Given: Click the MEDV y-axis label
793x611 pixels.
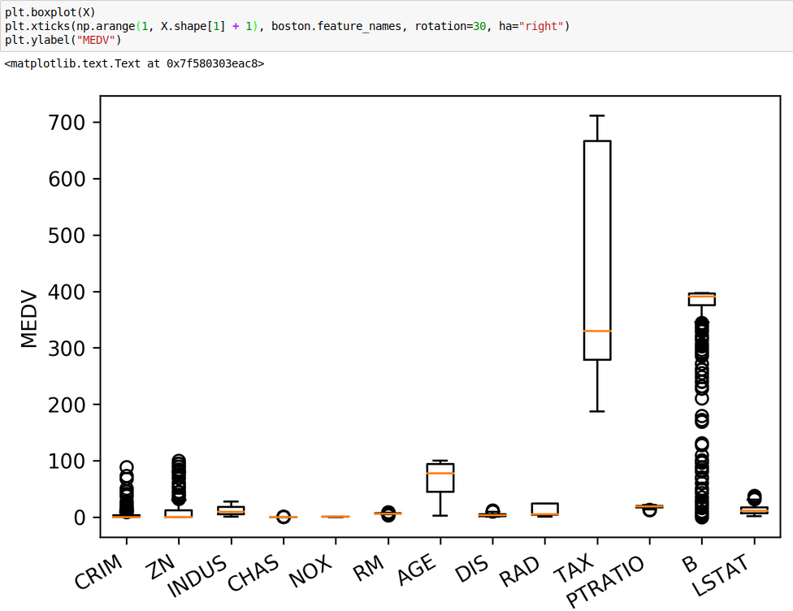Looking at the screenshot, I should [29, 318].
